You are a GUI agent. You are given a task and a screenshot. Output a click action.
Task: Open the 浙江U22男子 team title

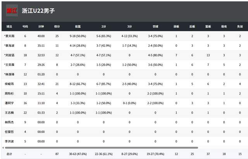point(38,11)
